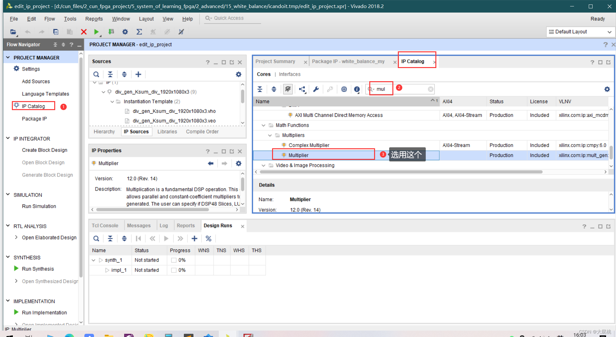Click the Copy toolbar icon

pyautogui.click(x=56, y=32)
